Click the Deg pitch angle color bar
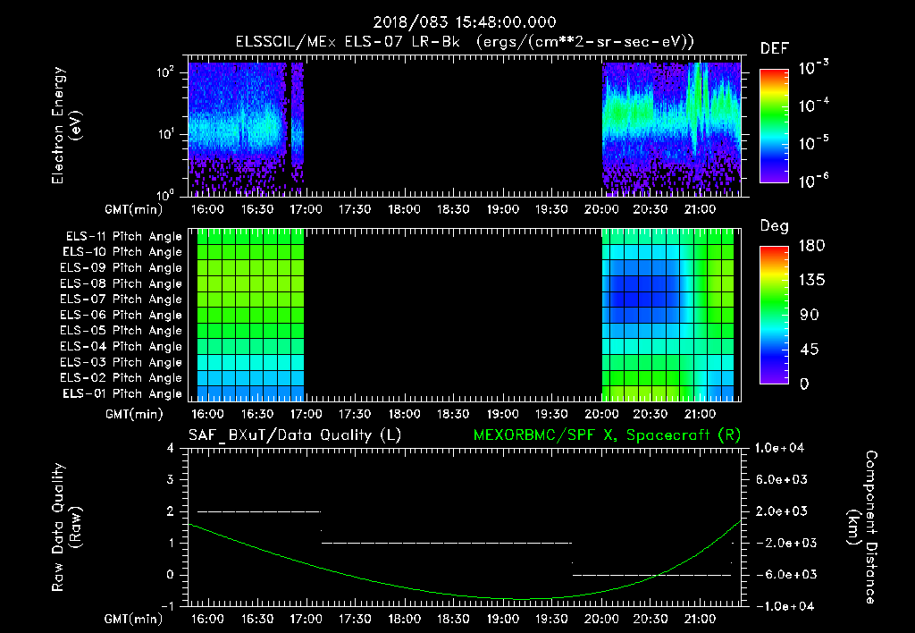Viewport: 915px width, 633px height. click(774, 315)
